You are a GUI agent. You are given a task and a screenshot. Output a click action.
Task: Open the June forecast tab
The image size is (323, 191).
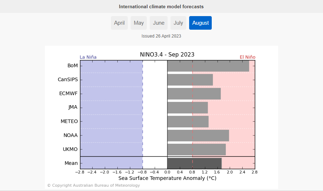click(159, 23)
